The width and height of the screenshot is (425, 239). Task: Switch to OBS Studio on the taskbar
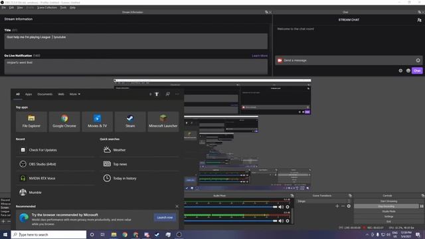(179, 234)
